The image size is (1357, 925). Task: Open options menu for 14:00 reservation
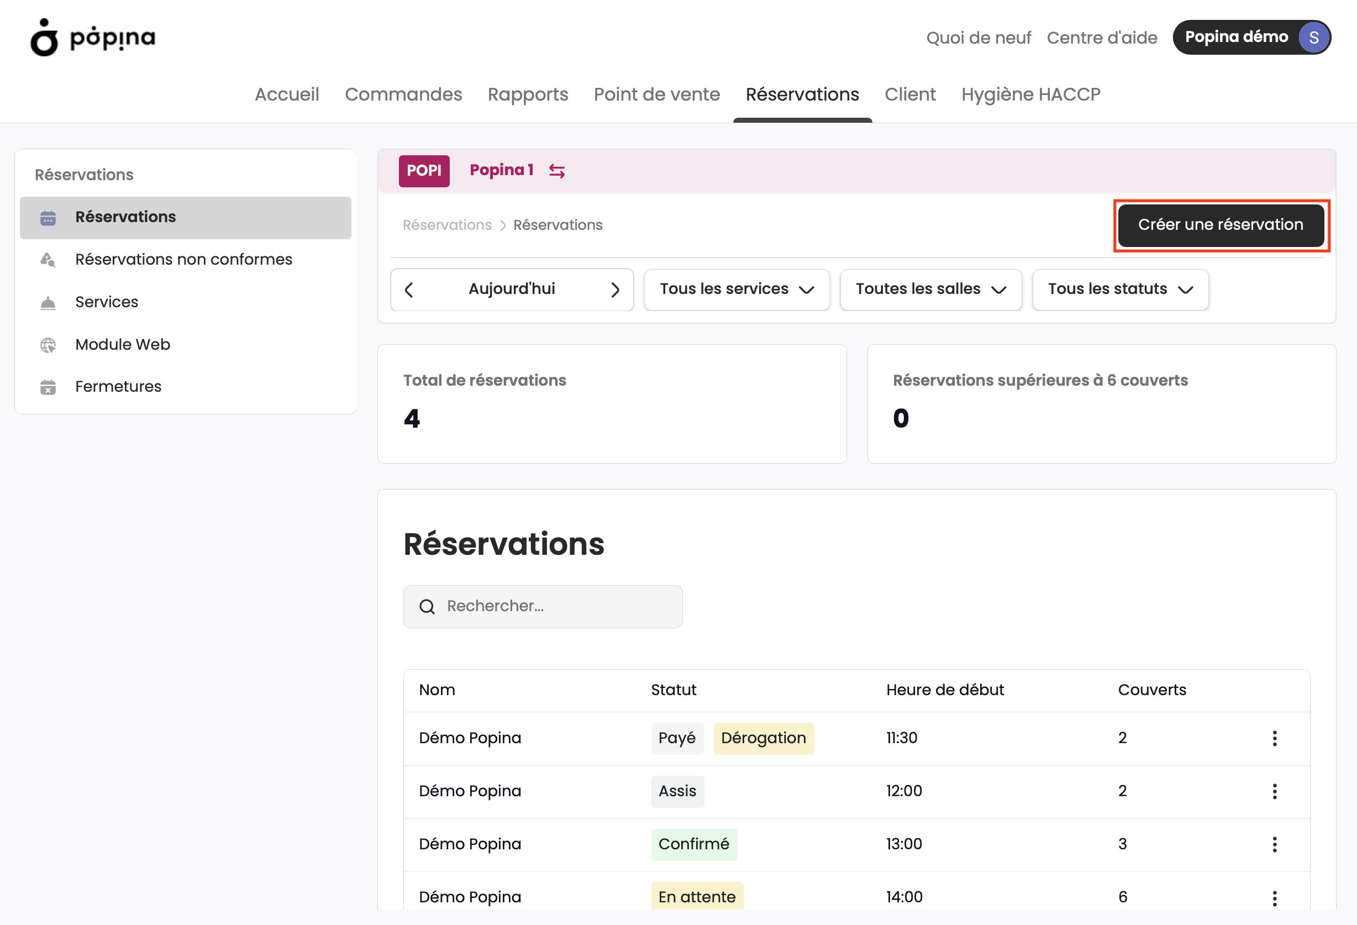point(1275,898)
